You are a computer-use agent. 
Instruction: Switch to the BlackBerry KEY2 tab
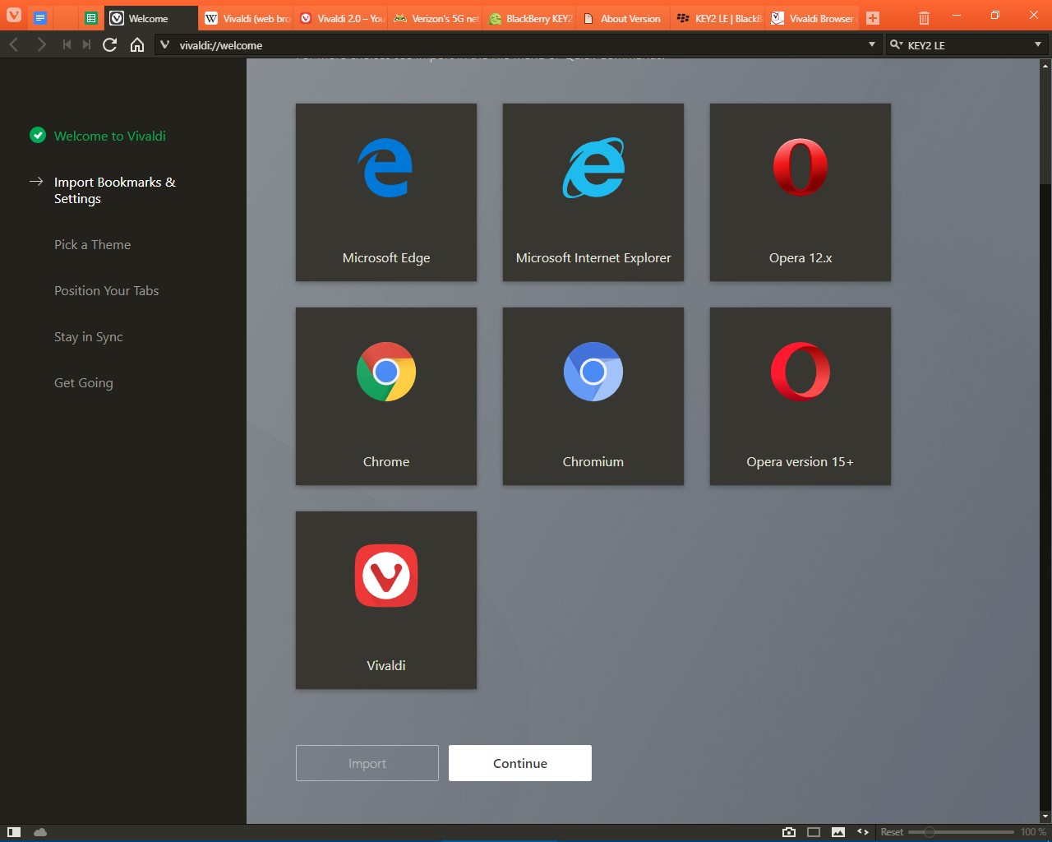530,17
